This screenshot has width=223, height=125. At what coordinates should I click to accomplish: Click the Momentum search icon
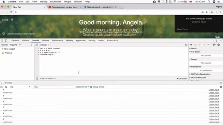12,20
